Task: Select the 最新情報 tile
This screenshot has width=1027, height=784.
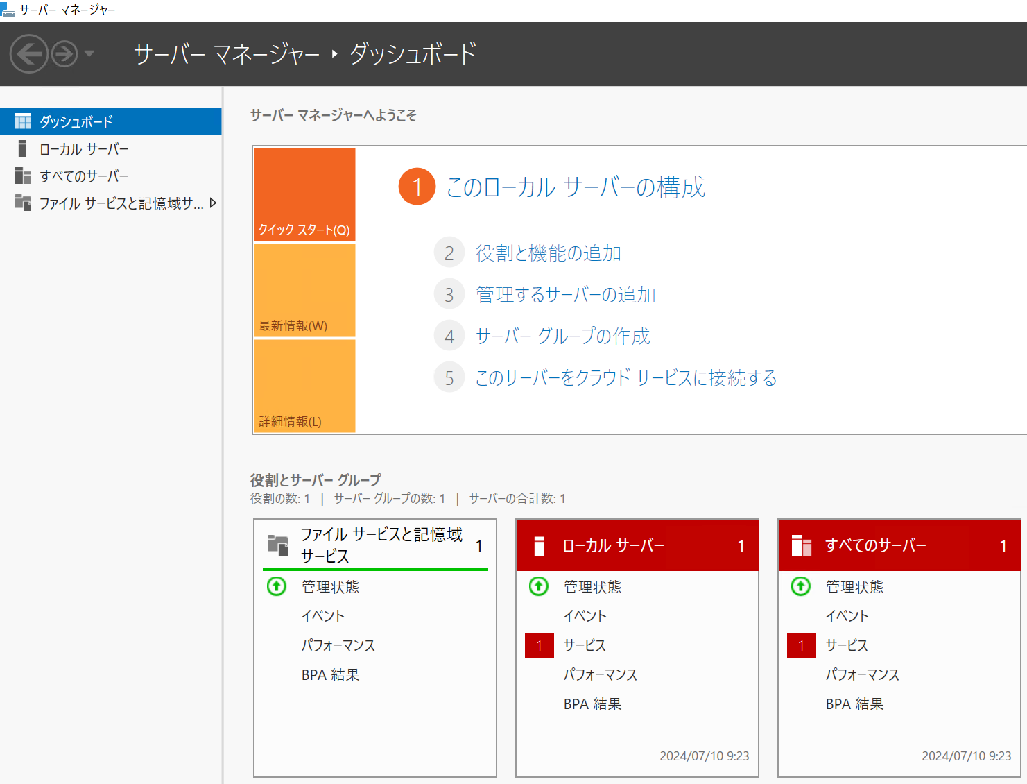Action: [x=304, y=290]
